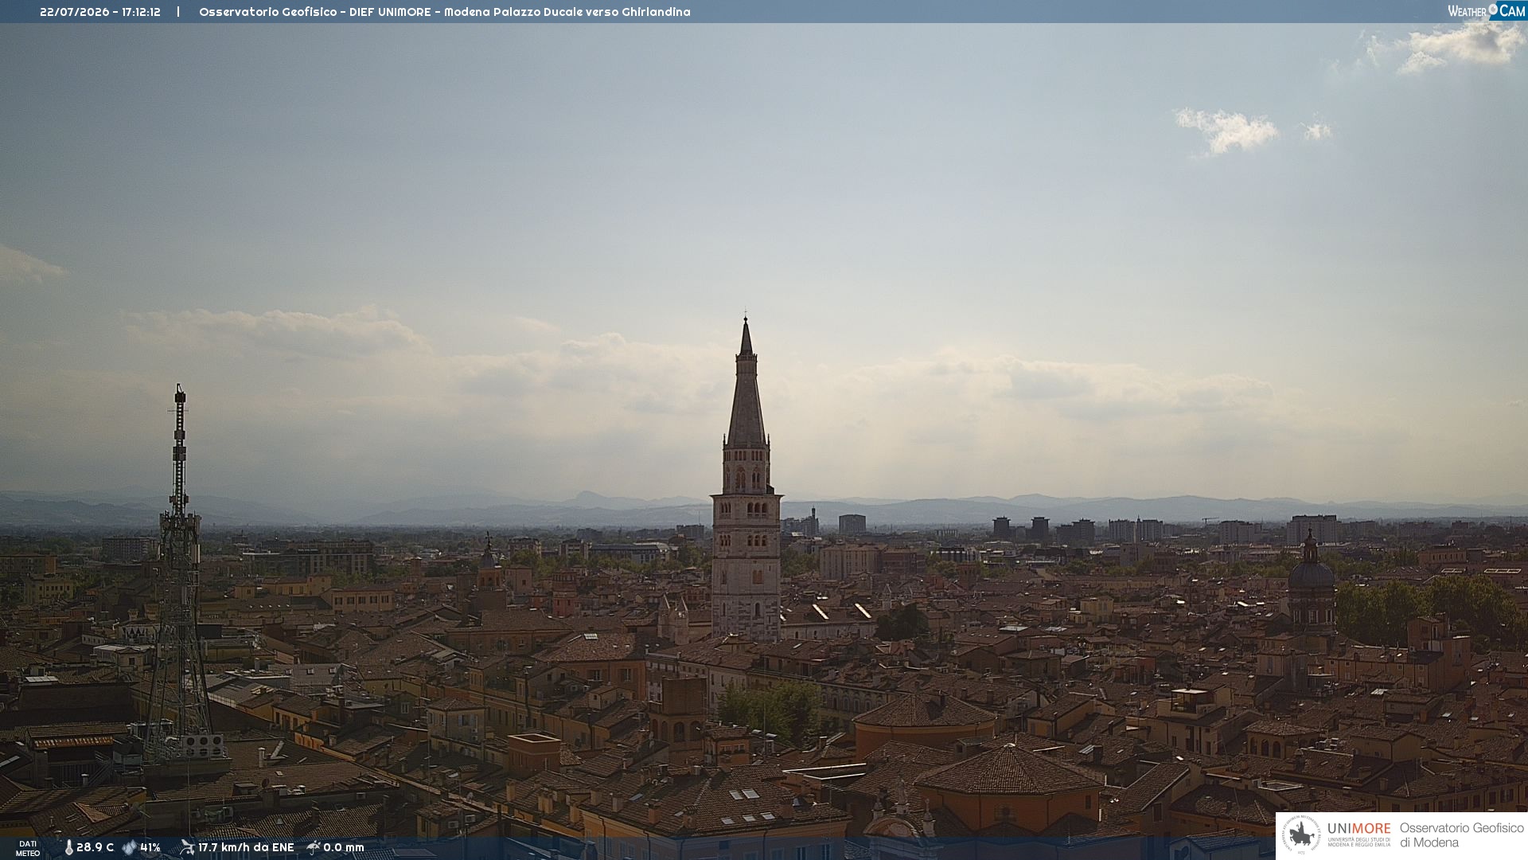
Task: Click the UNIMORE emblem seal
Action: (1301, 835)
